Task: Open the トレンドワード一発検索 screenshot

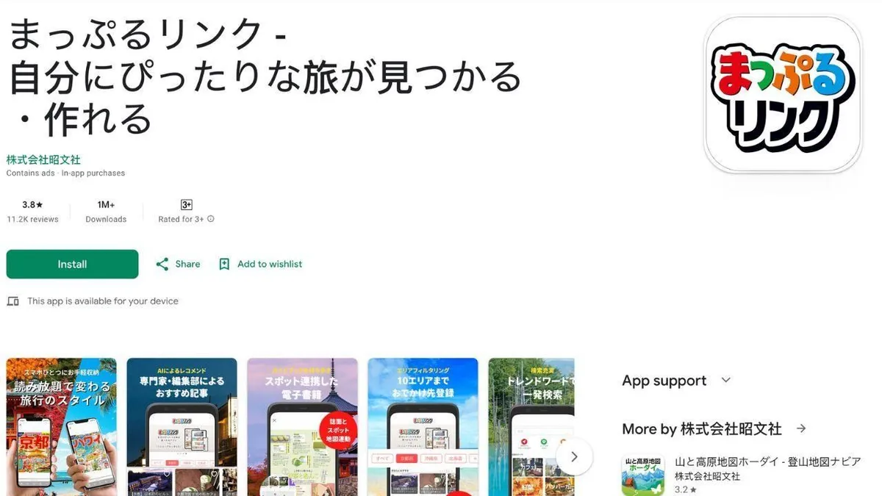Action: (531, 427)
